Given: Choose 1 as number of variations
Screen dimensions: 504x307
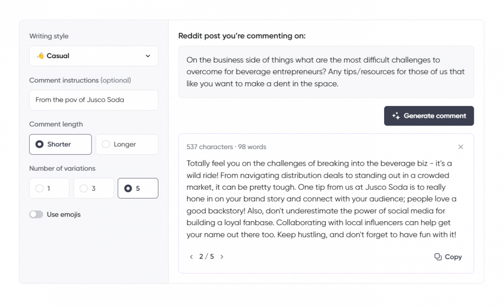Looking at the screenshot, I should 49,188.
